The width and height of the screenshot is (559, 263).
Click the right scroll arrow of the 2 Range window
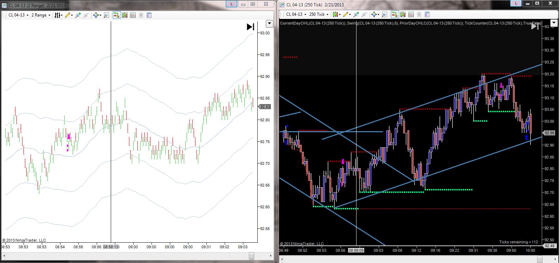tap(271, 256)
